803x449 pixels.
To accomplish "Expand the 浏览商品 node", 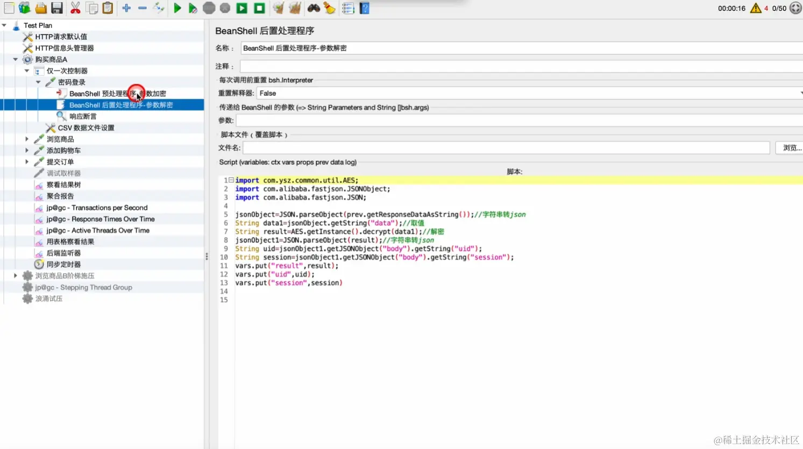I will coord(27,139).
